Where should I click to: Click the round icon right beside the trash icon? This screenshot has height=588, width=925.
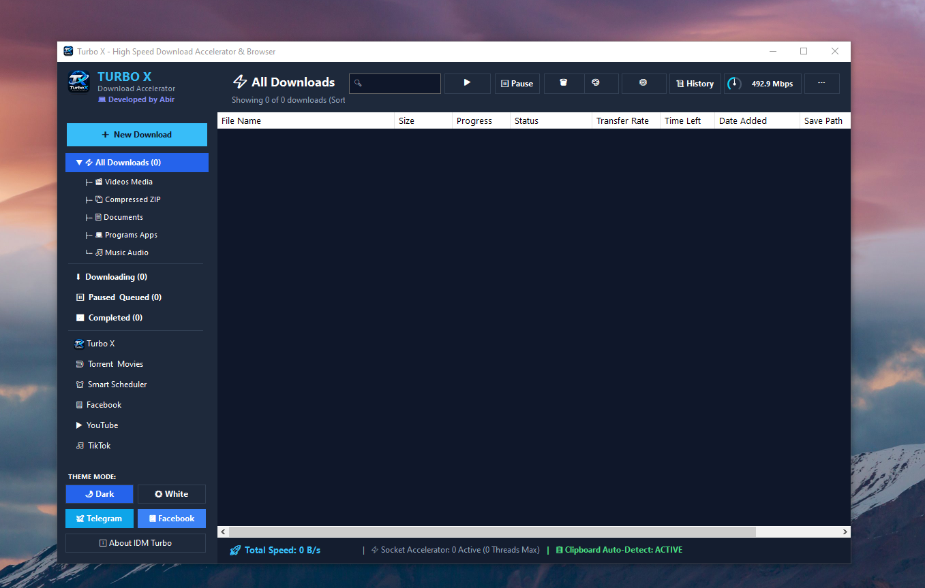[595, 83]
